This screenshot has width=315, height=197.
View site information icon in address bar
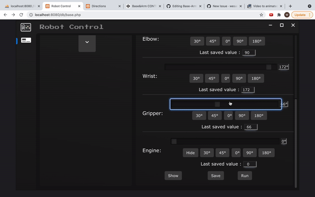pyautogui.click(x=31, y=15)
